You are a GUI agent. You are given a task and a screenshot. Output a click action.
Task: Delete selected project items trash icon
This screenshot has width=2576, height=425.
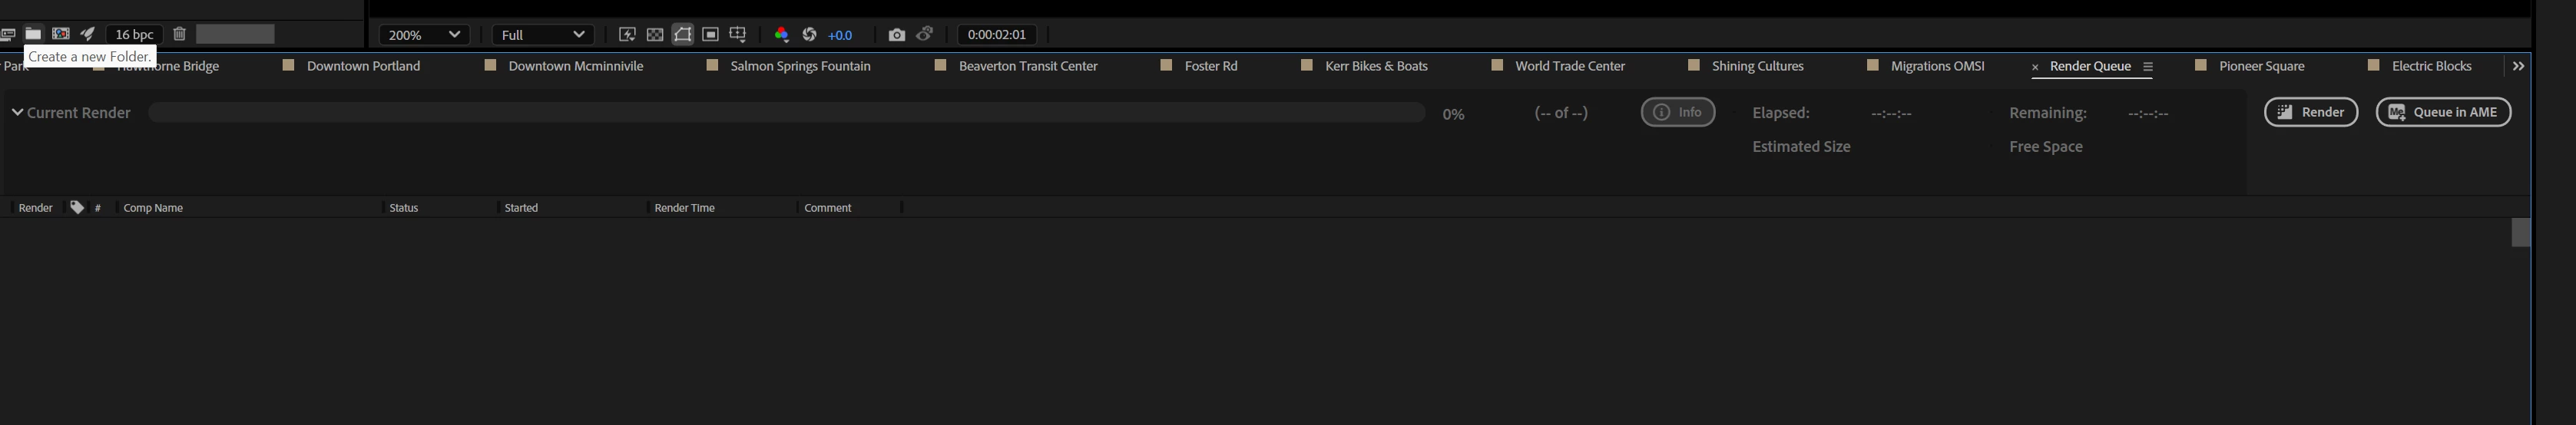tap(179, 34)
